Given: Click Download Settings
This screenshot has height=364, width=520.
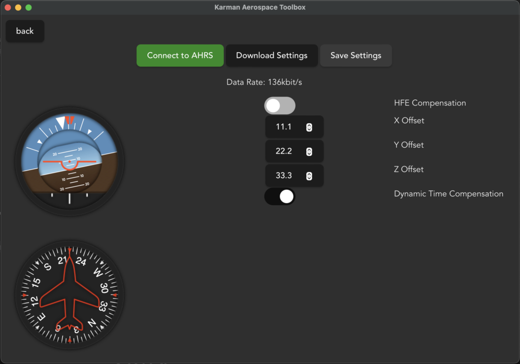Looking at the screenshot, I should [272, 55].
